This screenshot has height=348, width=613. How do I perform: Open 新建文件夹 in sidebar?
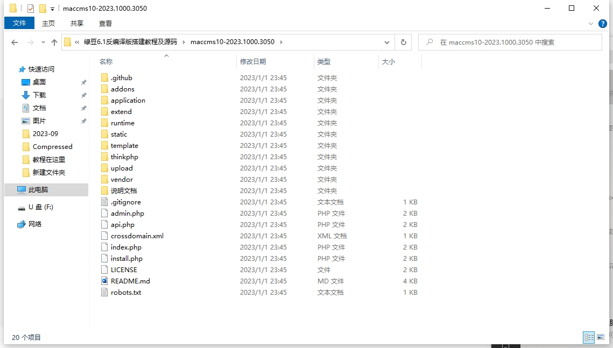pyautogui.click(x=49, y=172)
